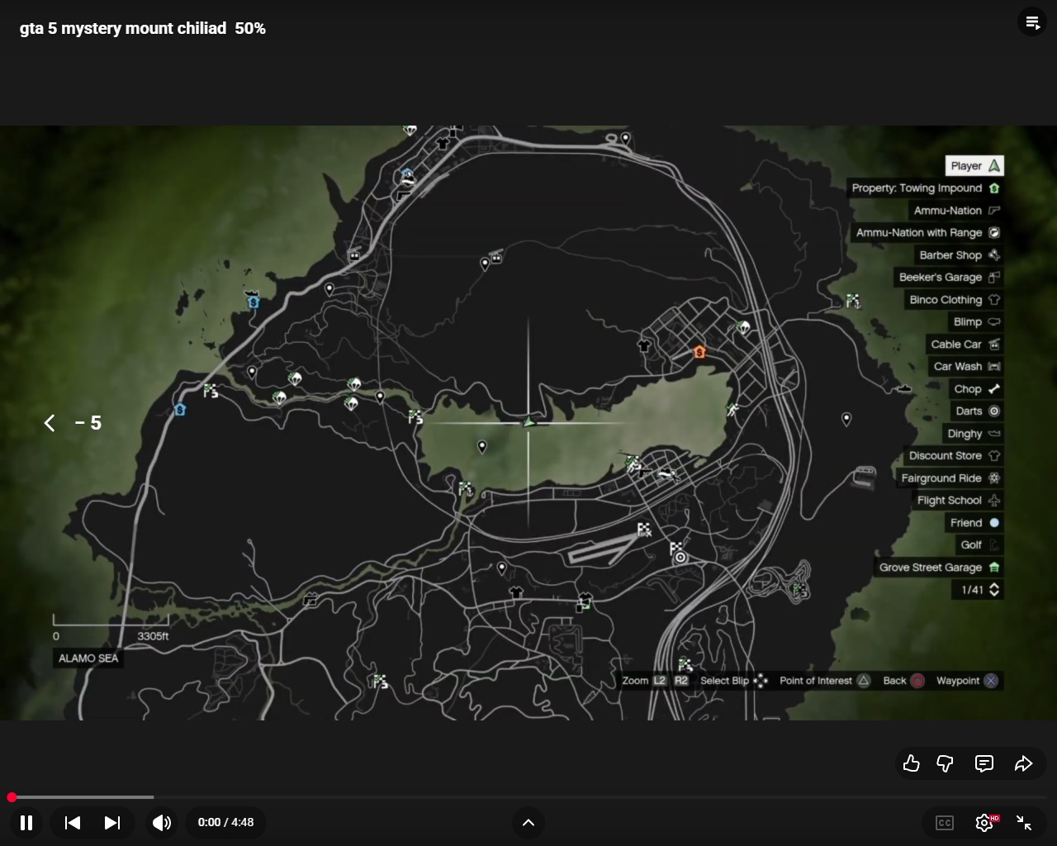This screenshot has height=846, width=1057.
Task: Select Ammu-Nation in the map legend
Action: tap(956, 211)
